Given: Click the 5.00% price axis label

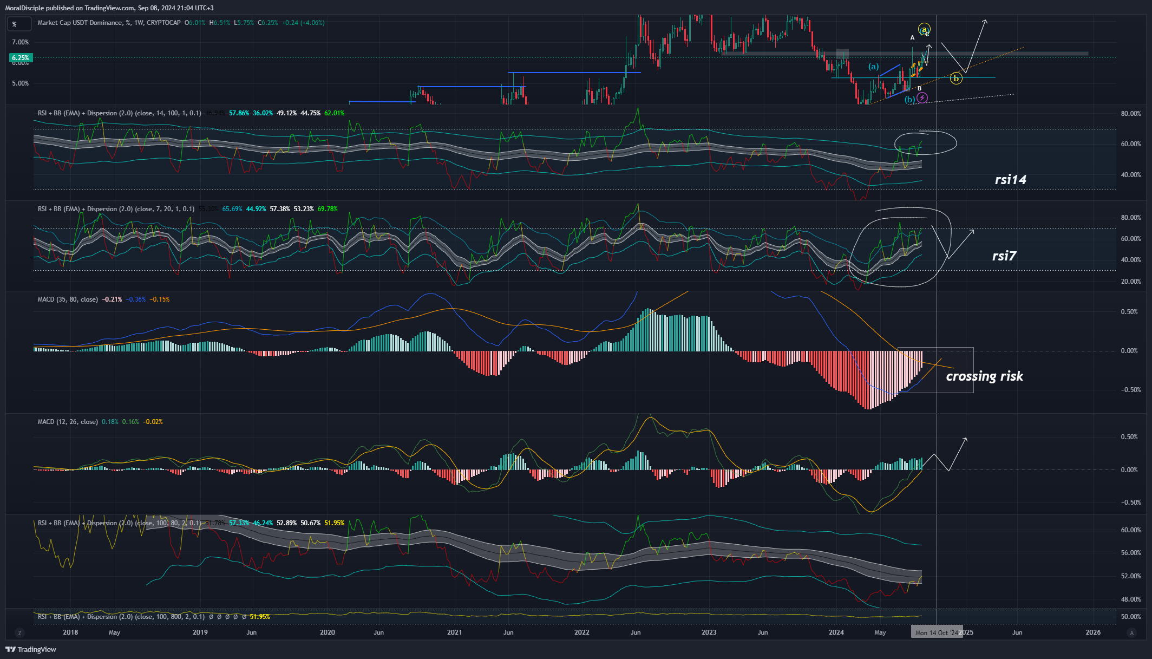Looking at the screenshot, I should coord(21,83).
